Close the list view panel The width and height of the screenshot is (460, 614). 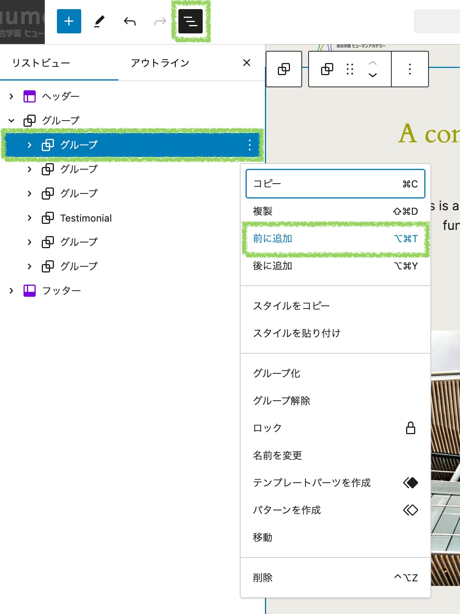pyautogui.click(x=247, y=63)
